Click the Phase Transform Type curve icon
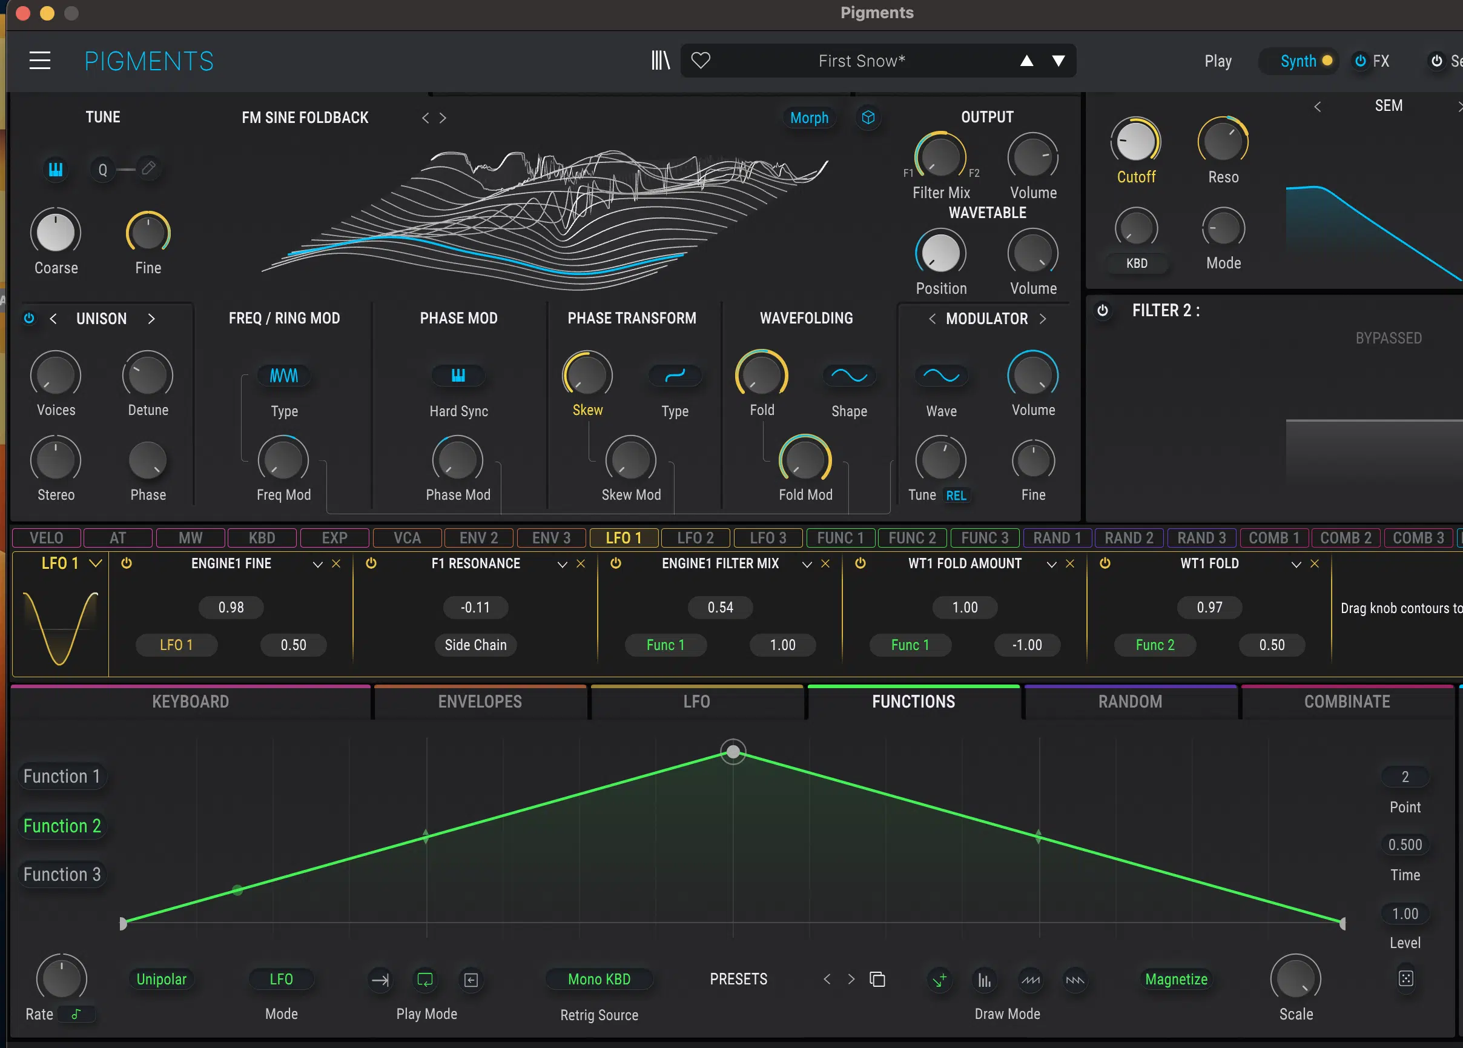Viewport: 1463px width, 1048px height. (x=675, y=376)
